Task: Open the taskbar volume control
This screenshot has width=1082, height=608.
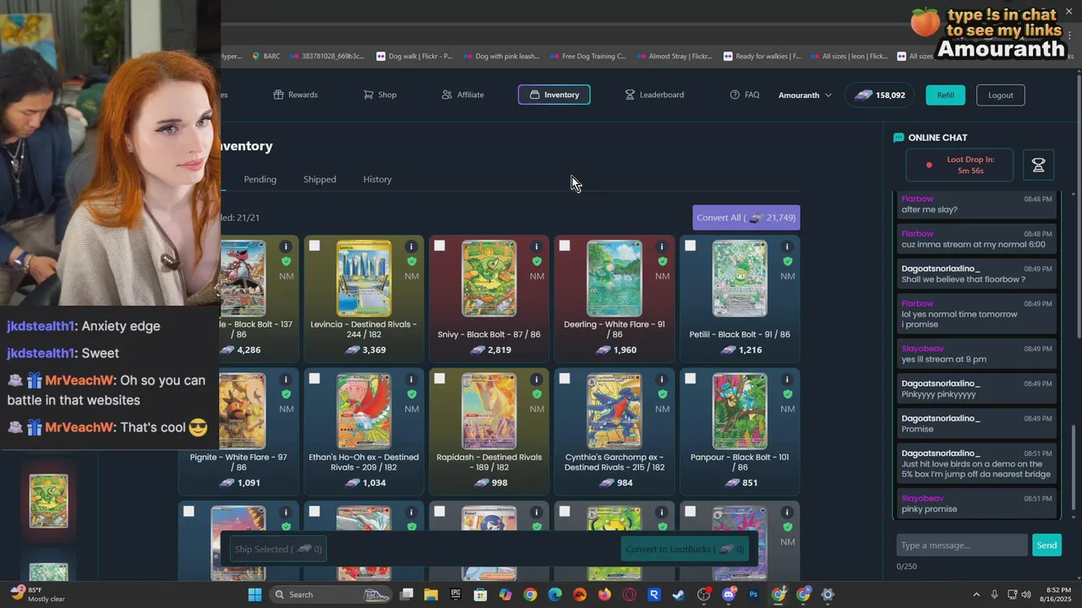Action: coord(1026,594)
